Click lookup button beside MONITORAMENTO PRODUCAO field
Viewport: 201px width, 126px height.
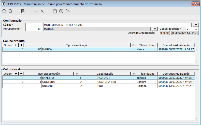pyautogui.click(x=196, y=25)
